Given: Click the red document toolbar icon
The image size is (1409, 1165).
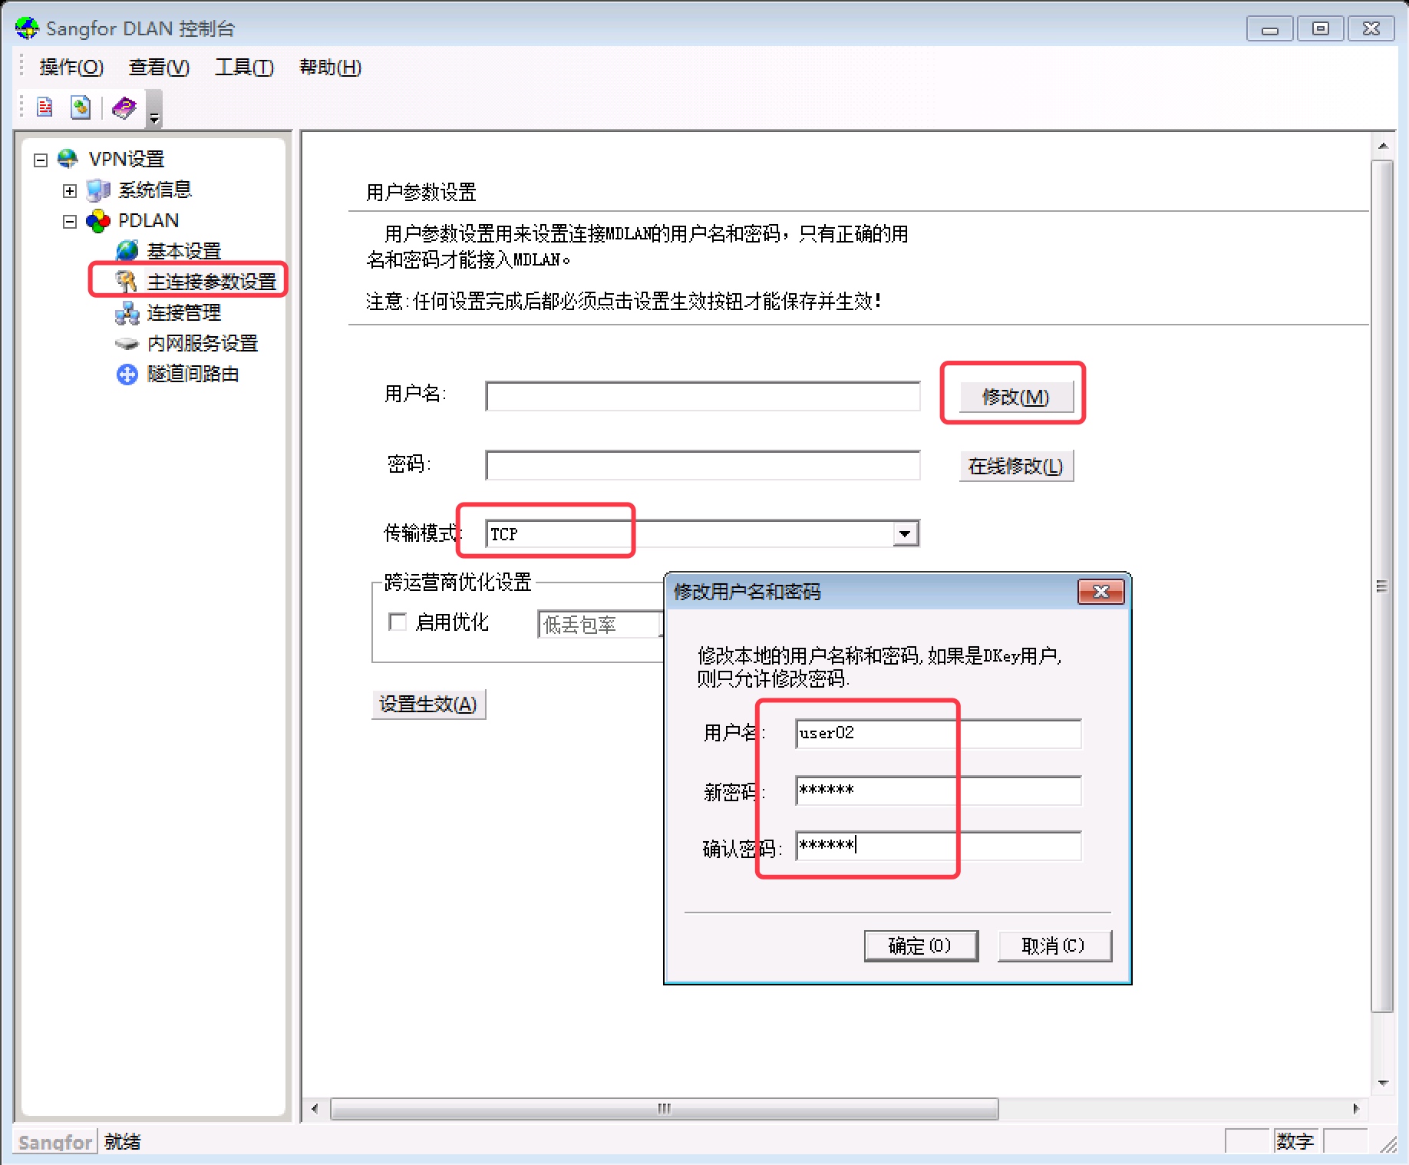Looking at the screenshot, I should point(45,107).
